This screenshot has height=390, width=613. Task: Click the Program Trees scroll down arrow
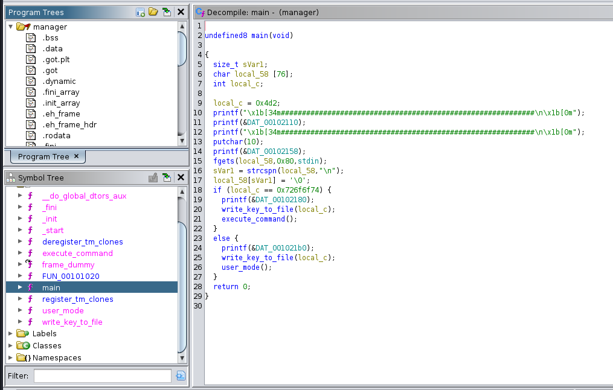[182, 140]
